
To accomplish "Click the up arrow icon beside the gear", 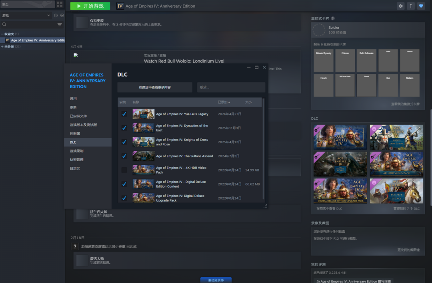I will pyautogui.click(x=411, y=6).
